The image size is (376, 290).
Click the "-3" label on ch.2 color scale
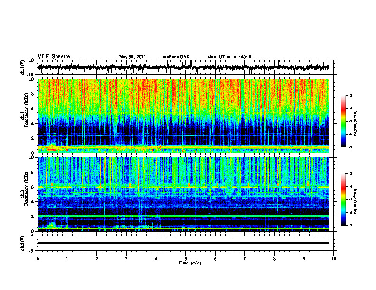pyautogui.click(x=350, y=174)
